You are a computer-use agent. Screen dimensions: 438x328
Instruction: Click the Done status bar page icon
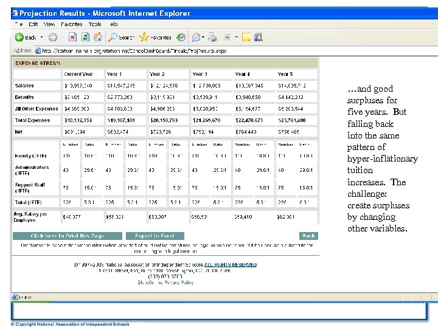coord(15,297)
